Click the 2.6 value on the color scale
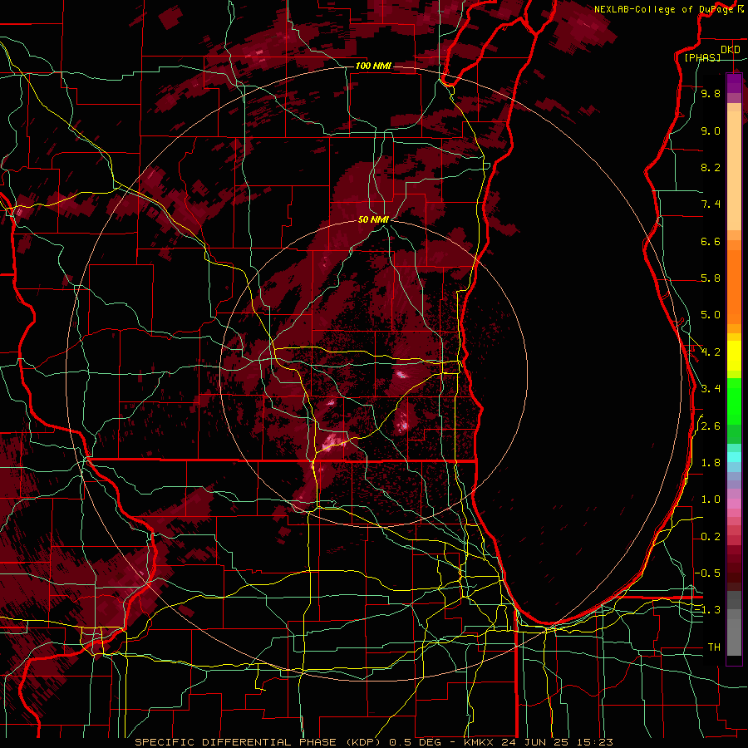This screenshot has width=748, height=748. tap(711, 426)
